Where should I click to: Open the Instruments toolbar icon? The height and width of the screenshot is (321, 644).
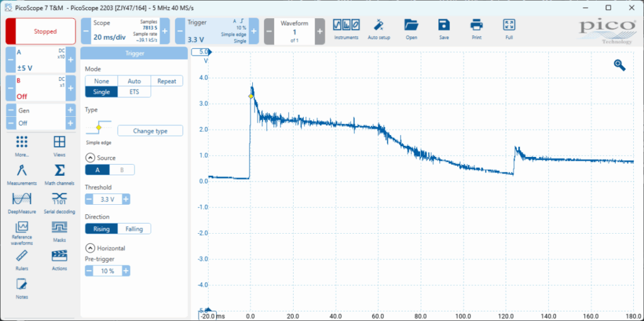pyautogui.click(x=346, y=26)
